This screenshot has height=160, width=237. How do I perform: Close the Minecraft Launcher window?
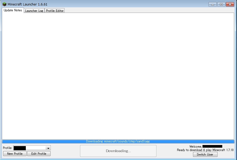point(230,4)
